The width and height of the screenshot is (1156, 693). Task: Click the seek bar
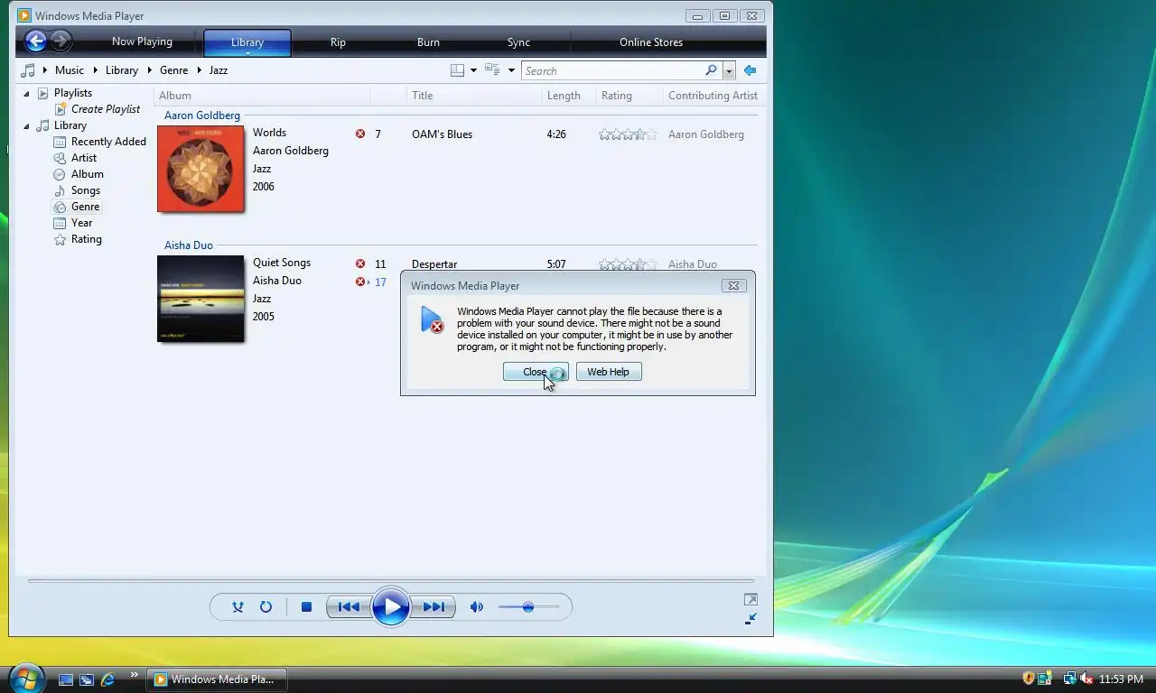[x=391, y=581]
